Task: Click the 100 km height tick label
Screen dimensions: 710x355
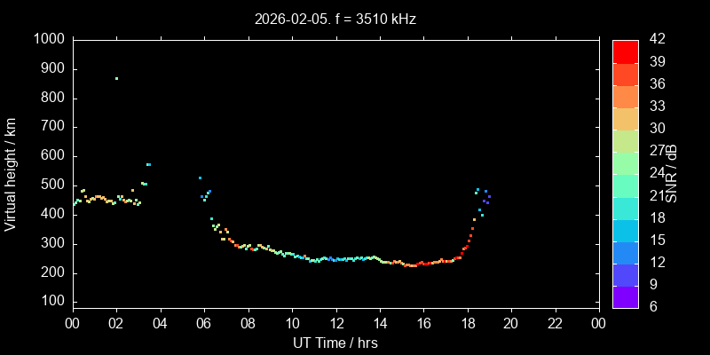Action: click(x=51, y=302)
